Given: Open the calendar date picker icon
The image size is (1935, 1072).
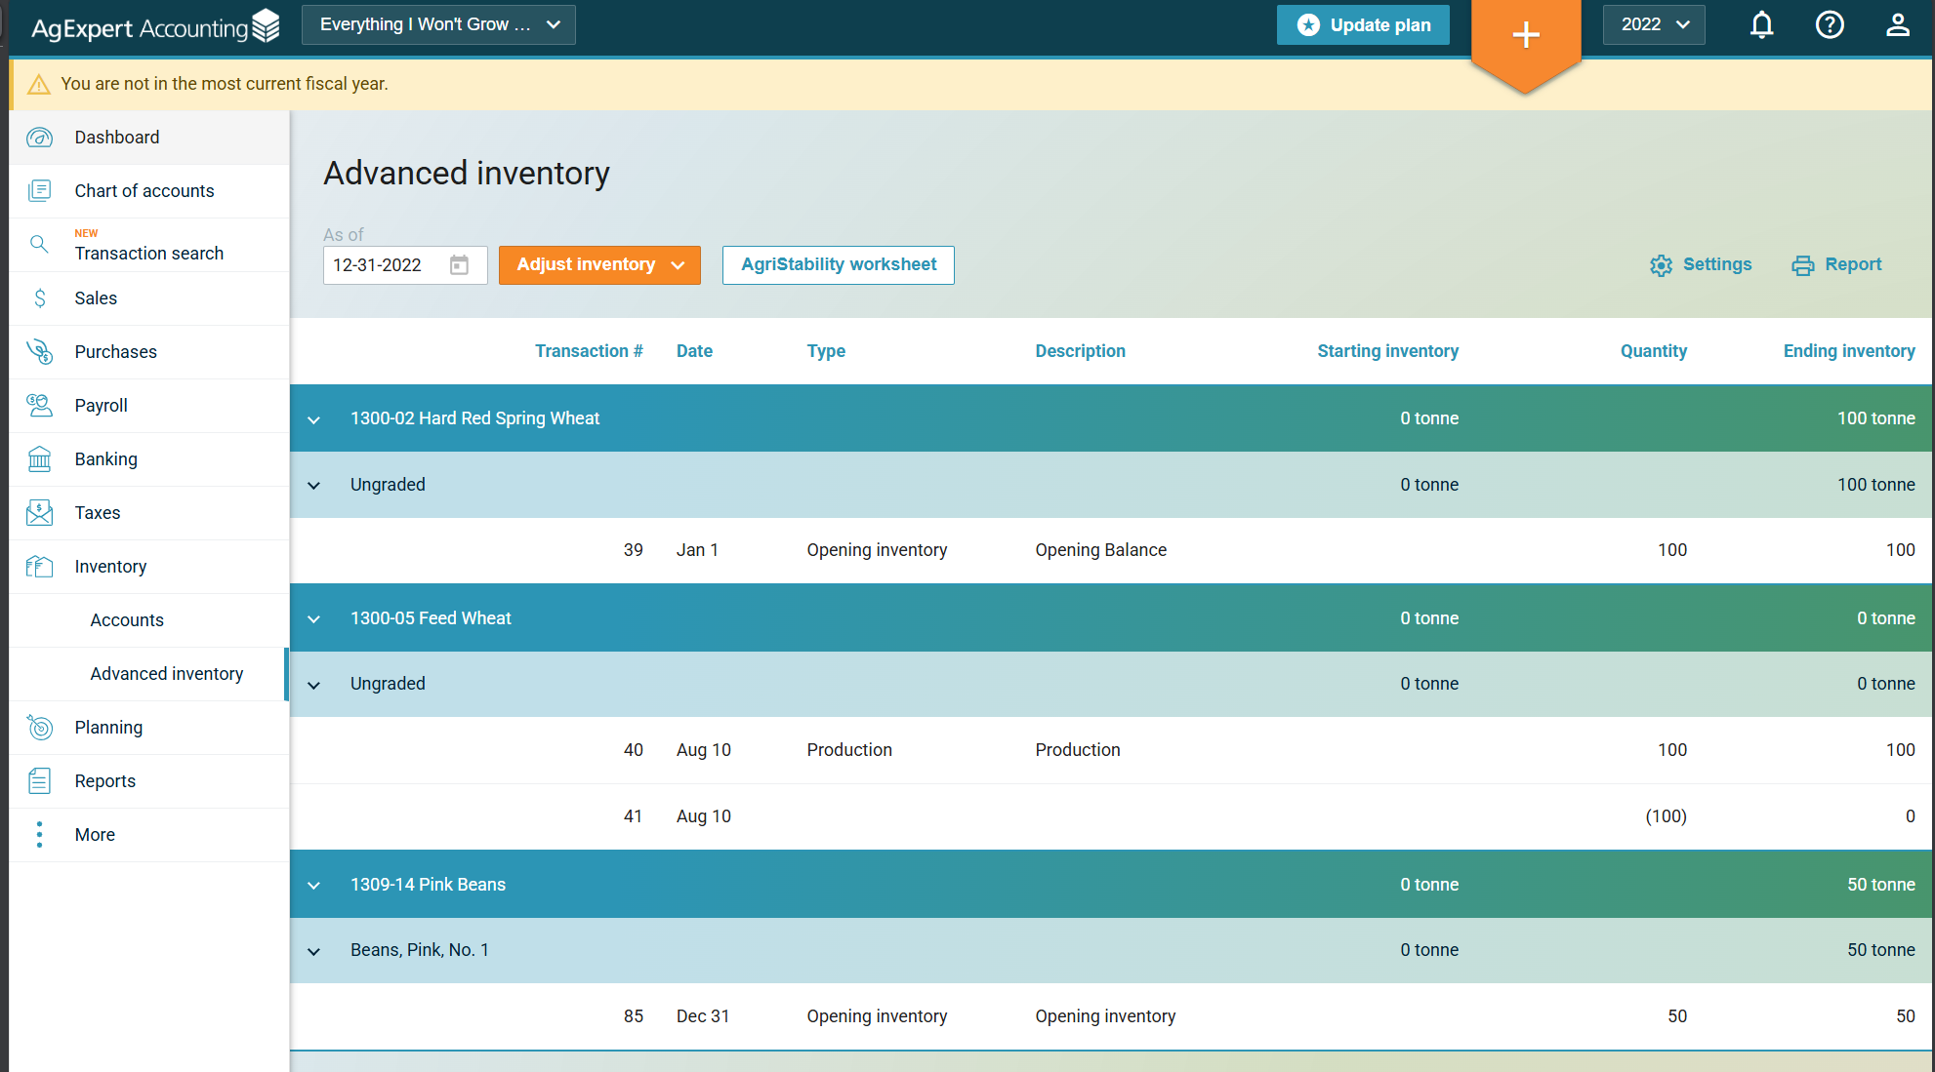Looking at the screenshot, I should pyautogui.click(x=459, y=265).
